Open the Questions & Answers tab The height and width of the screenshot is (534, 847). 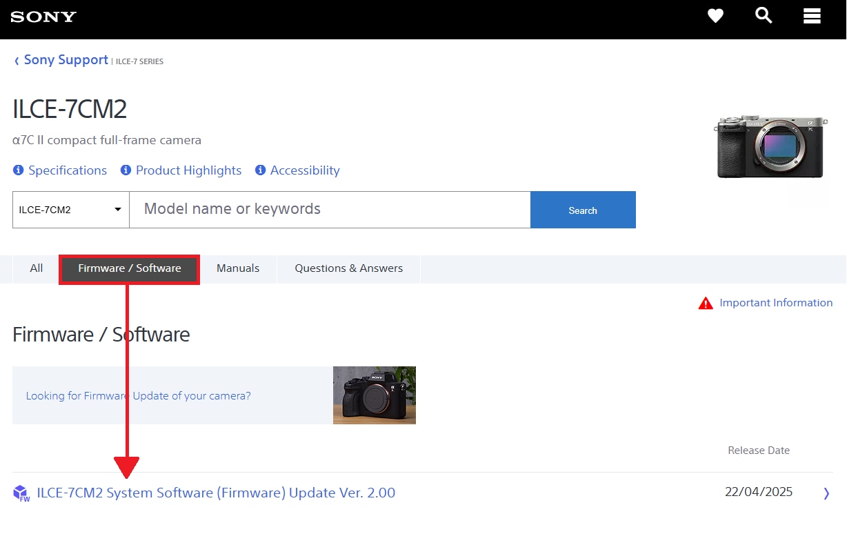coord(348,268)
